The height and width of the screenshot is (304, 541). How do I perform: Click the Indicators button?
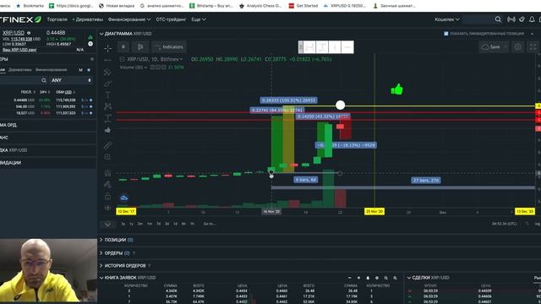[x=169, y=47]
